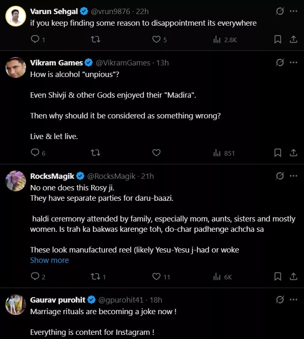Viewport: 304px width, 339px height.
Task: Like Varun Sehgal's tweet
Action: coord(156,39)
